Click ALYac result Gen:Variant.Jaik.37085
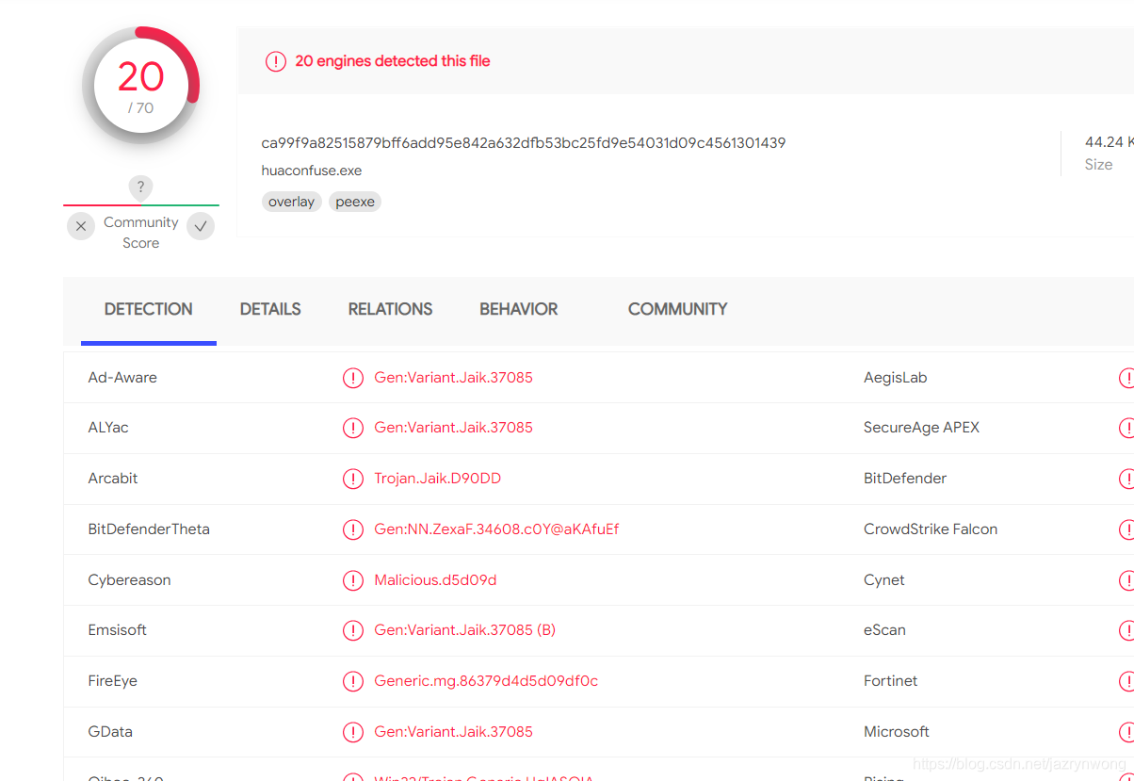This screenshot has height=781, width=1134. (453, 428)
